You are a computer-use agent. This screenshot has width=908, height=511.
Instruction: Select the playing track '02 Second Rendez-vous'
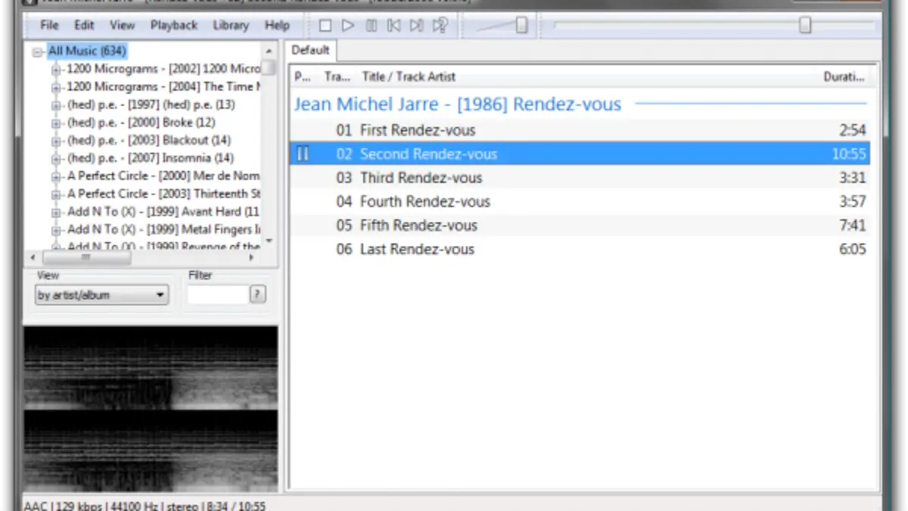pos(580,154)
